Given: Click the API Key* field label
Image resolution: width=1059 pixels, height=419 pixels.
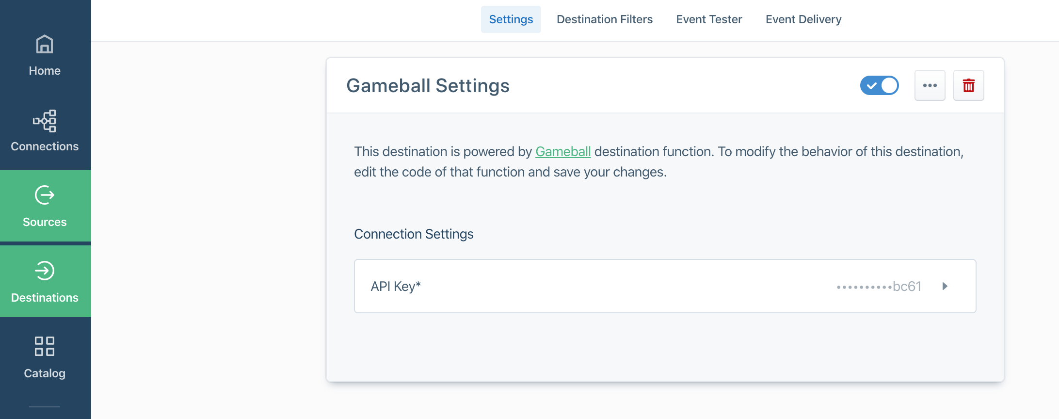Looking at the screenshot, I should point(396,287).
